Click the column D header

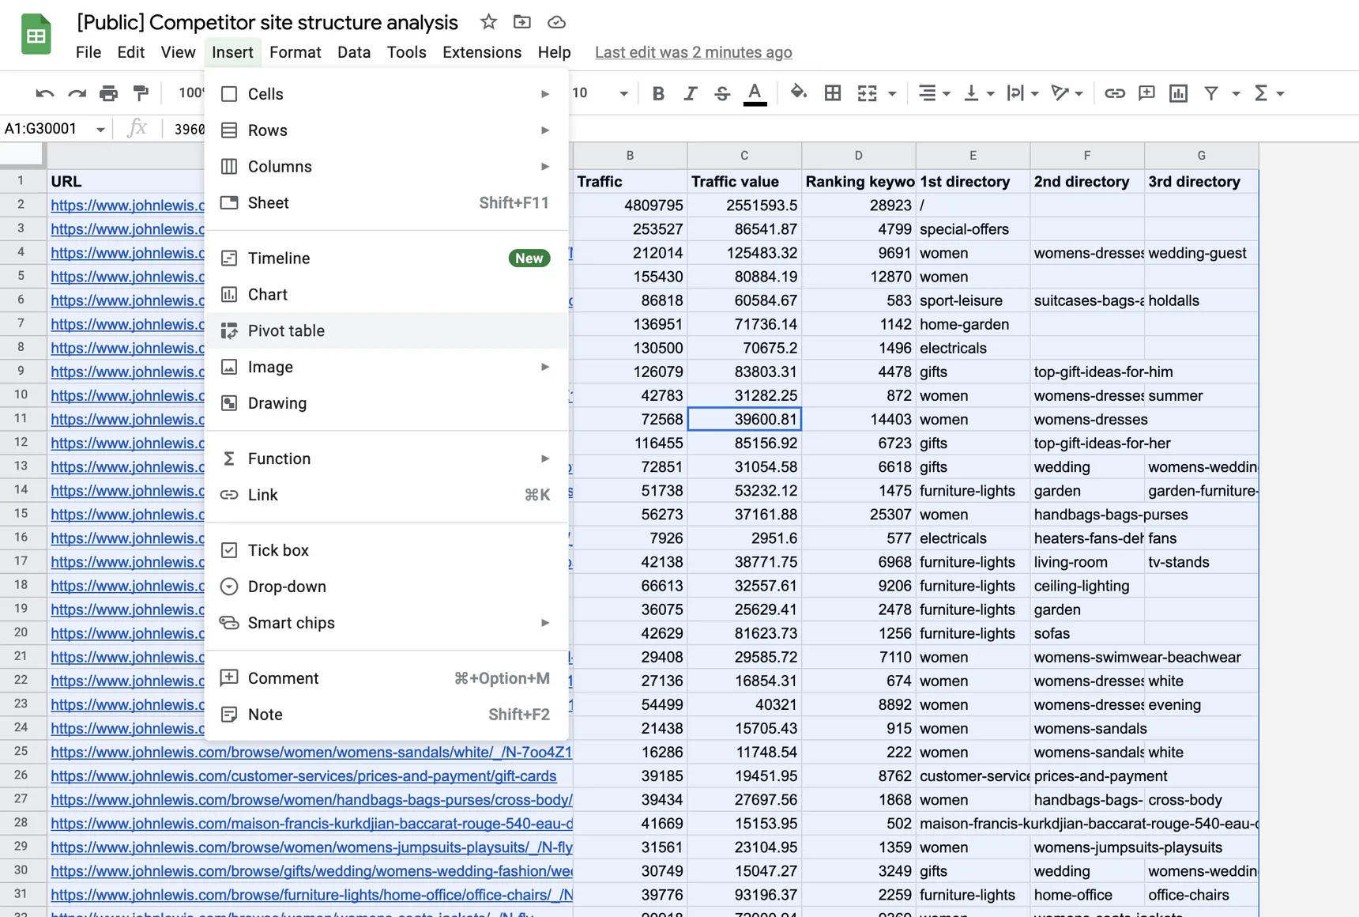pos(859,156)
